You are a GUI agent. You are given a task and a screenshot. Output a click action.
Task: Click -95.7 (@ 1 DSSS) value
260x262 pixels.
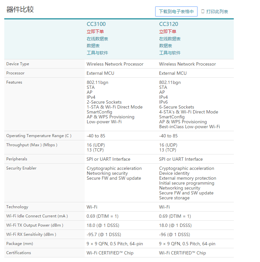point(104,234)
